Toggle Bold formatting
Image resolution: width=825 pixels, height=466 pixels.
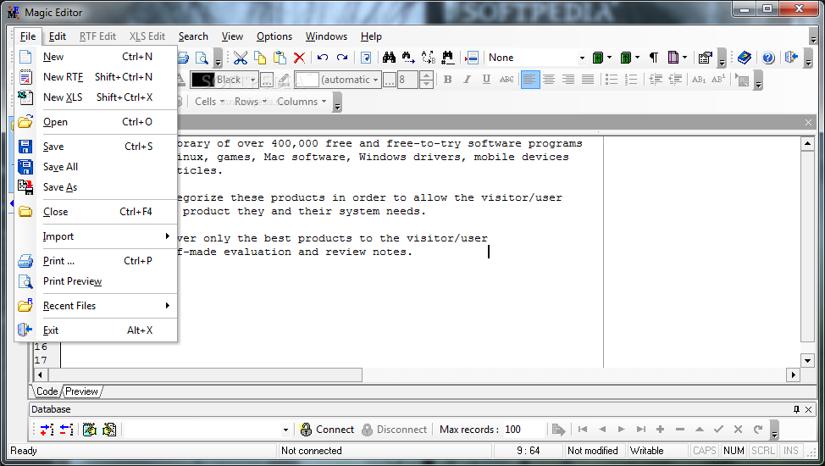tap(448, 80)
